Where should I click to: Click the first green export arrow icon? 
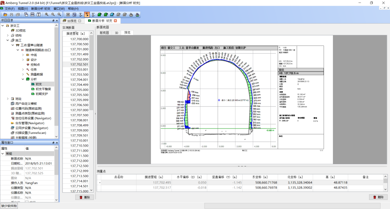pyautogui.click(x=99, y=15)
